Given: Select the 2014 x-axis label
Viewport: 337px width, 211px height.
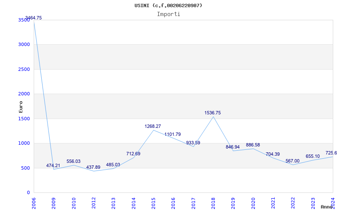Looking at the screenshot, I should pos(133,203).
